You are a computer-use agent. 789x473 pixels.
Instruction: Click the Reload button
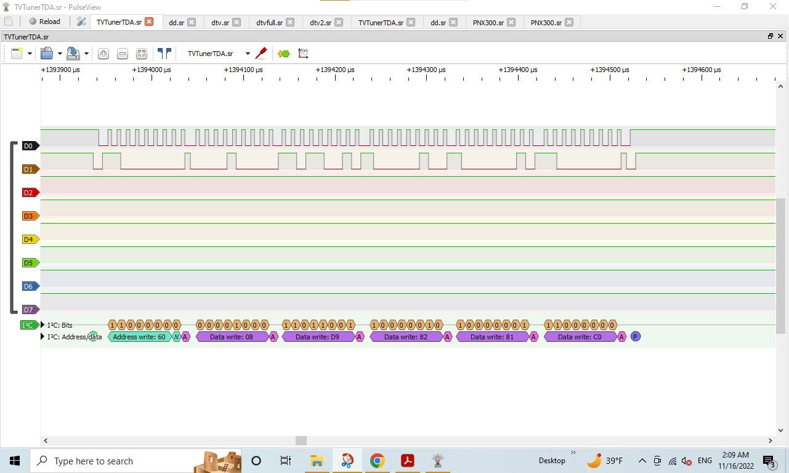click(x=44, y=22)
